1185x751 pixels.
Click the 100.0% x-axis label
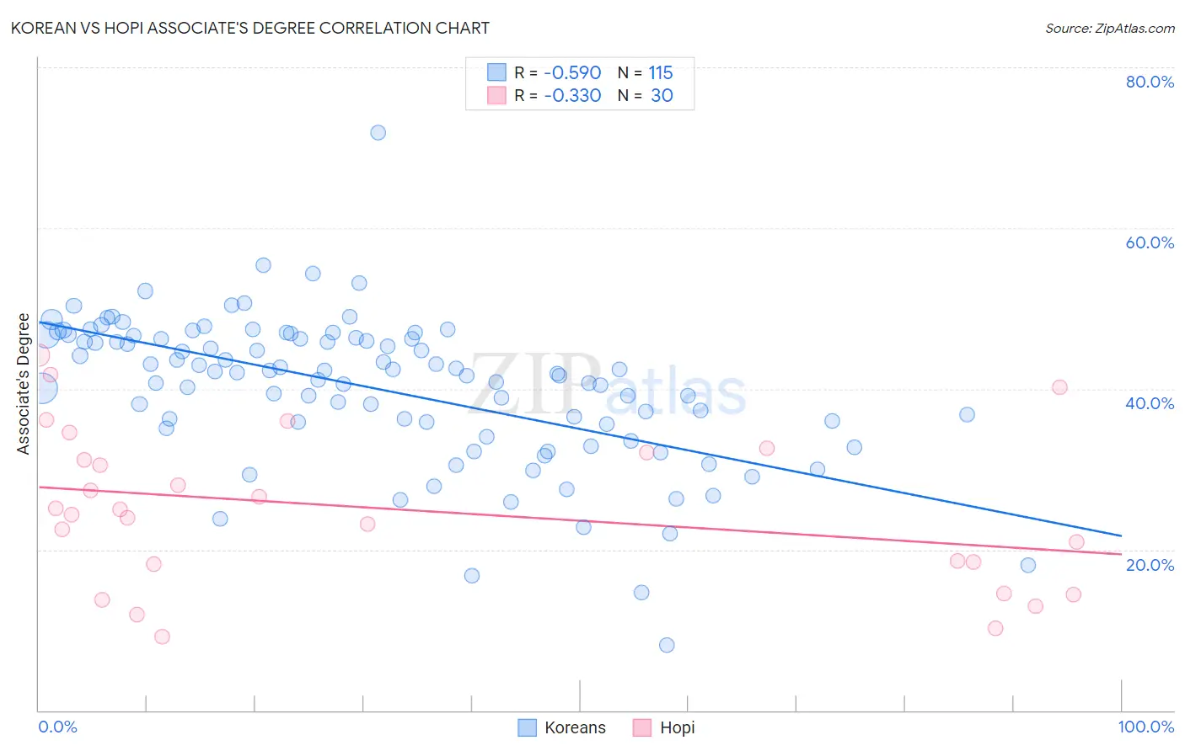(1146, 727)
